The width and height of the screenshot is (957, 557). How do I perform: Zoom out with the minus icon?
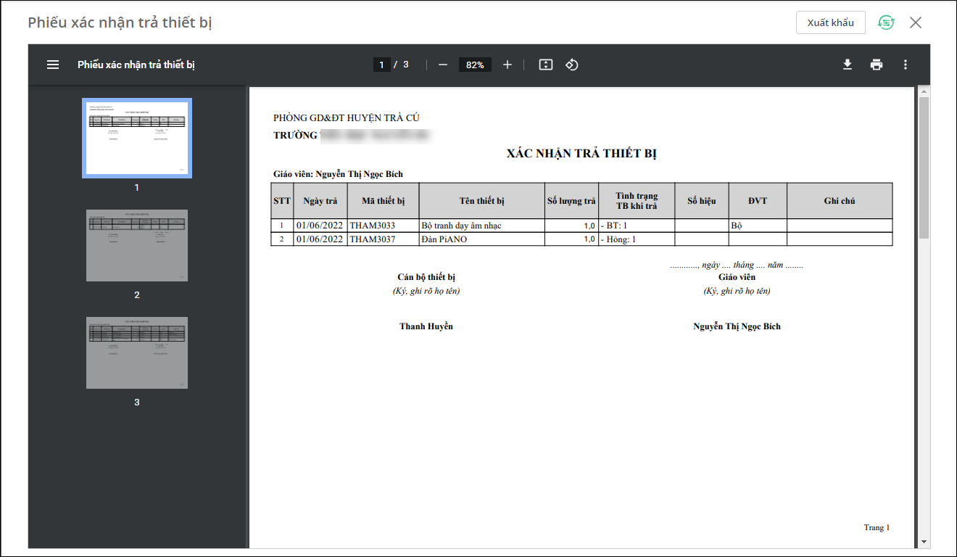[443, 65]
